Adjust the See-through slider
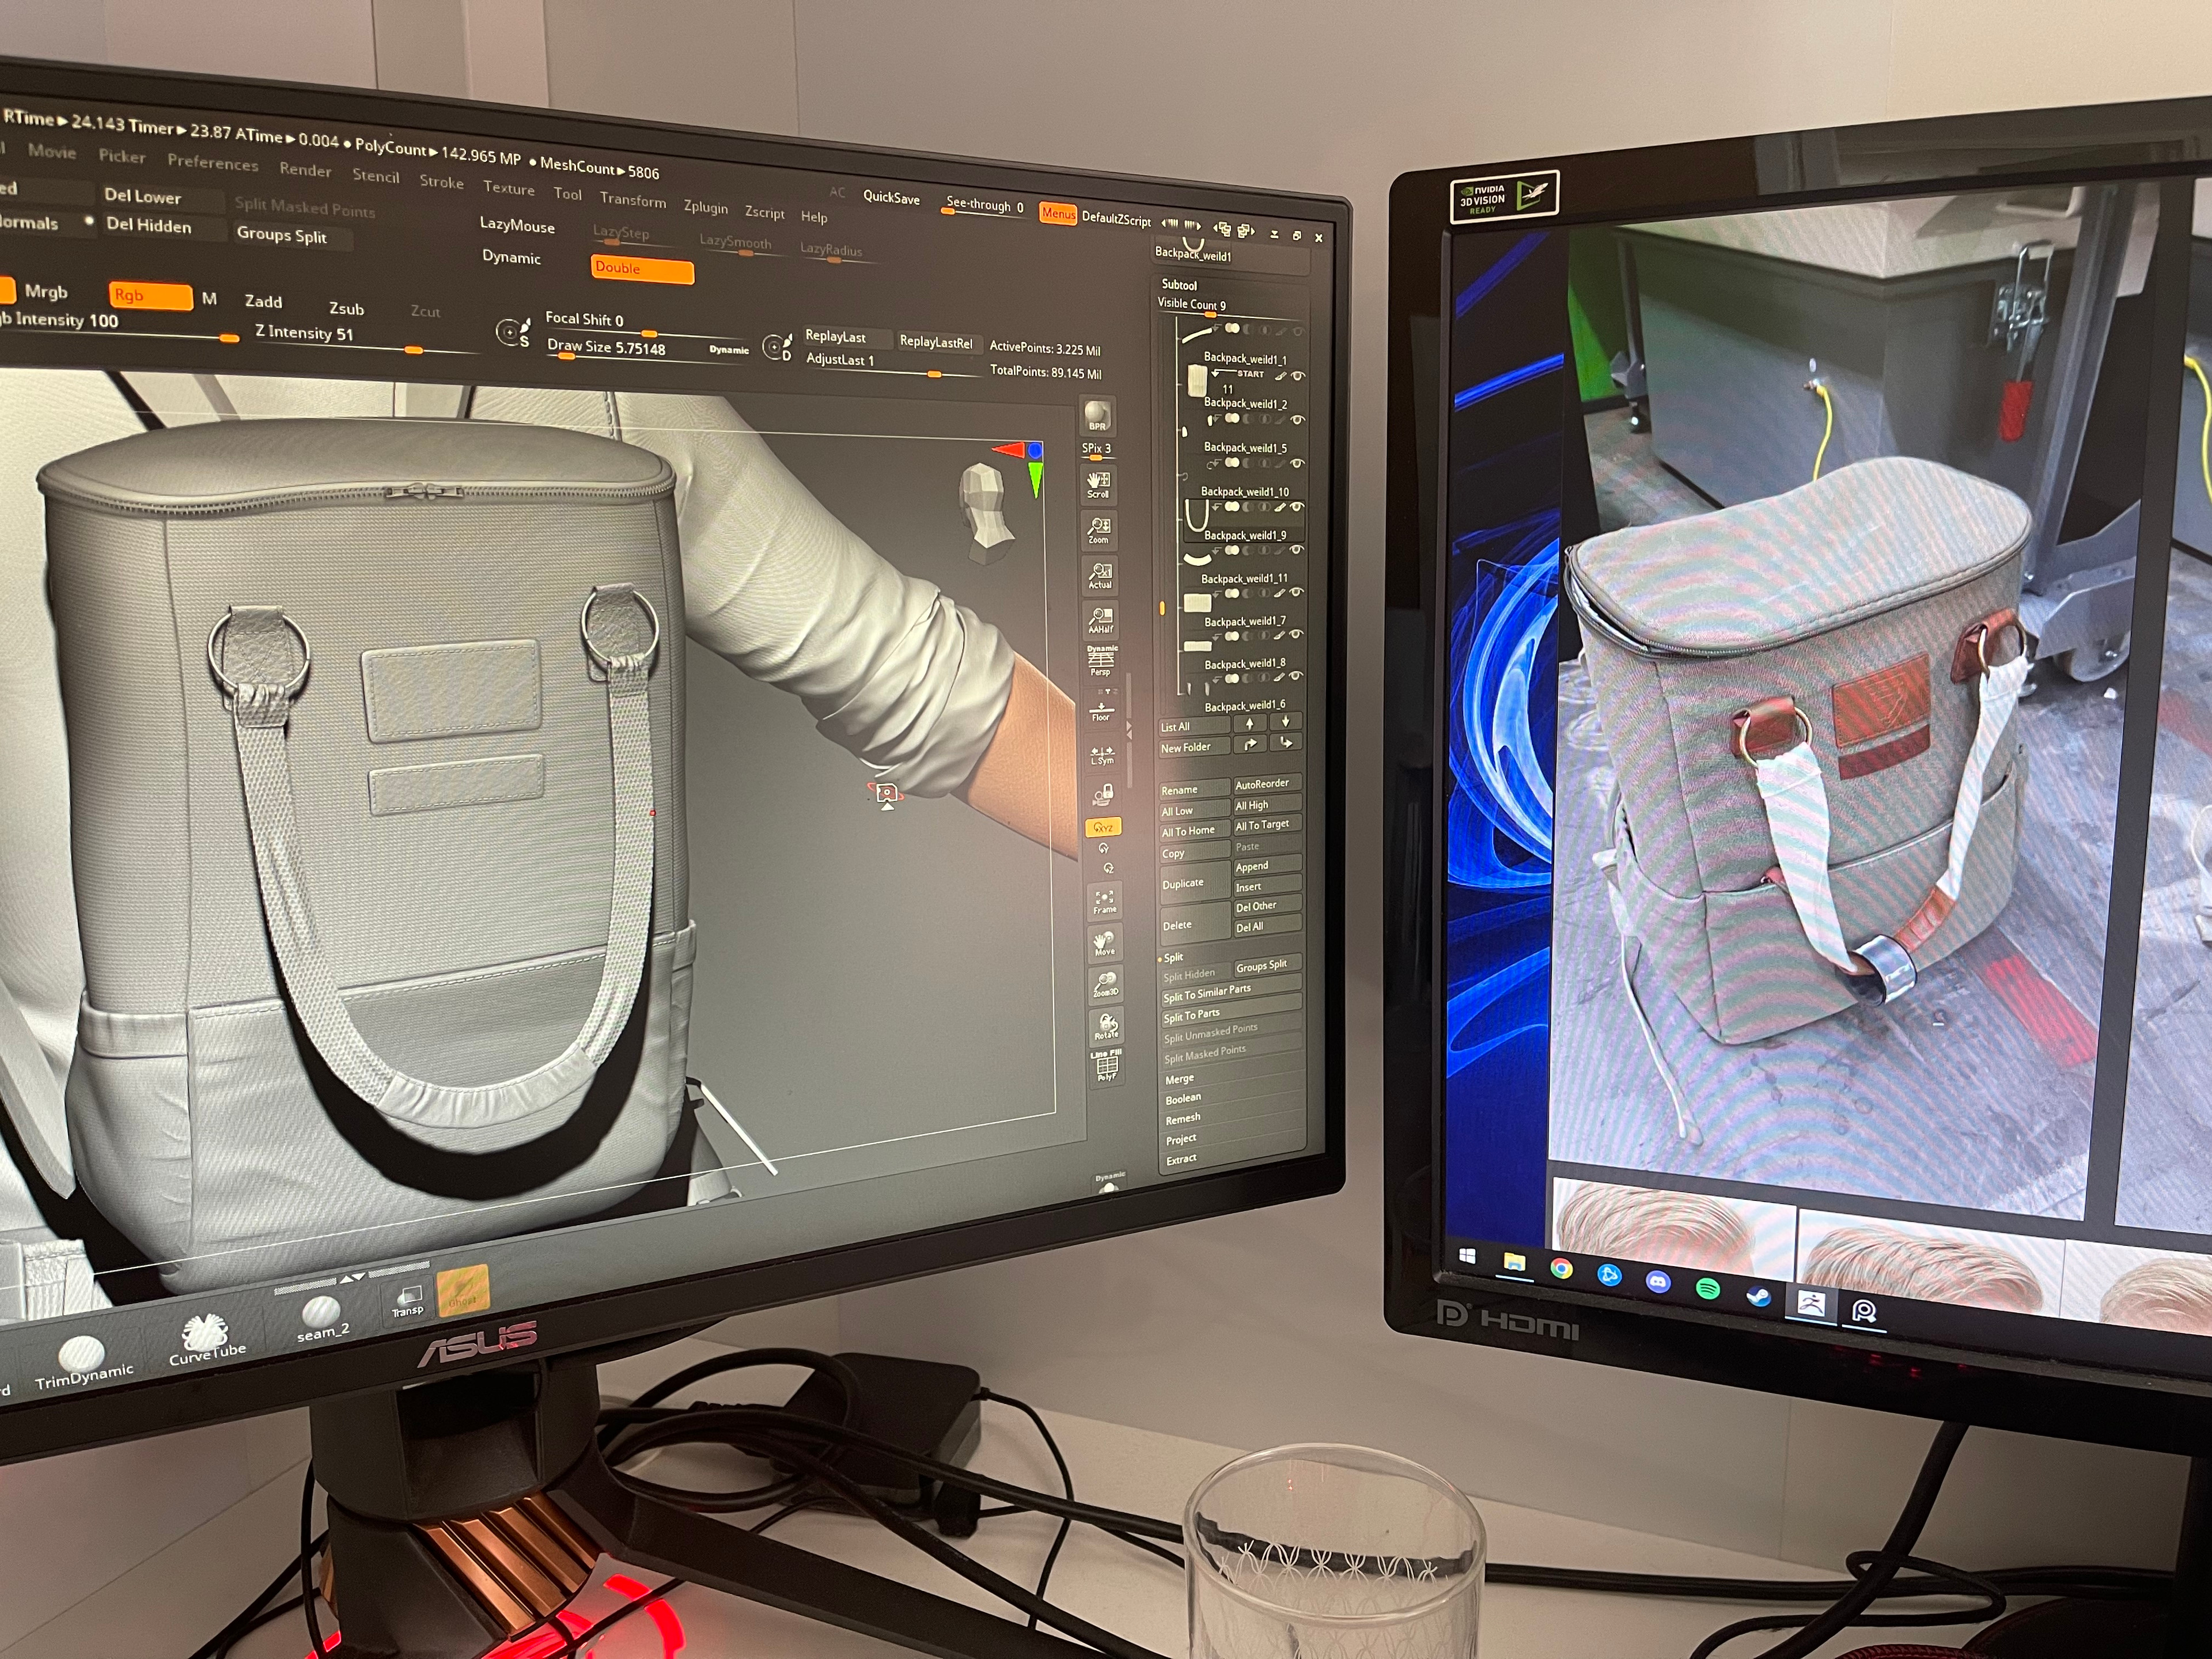2212x1659 pixels. tap(984, 206)
